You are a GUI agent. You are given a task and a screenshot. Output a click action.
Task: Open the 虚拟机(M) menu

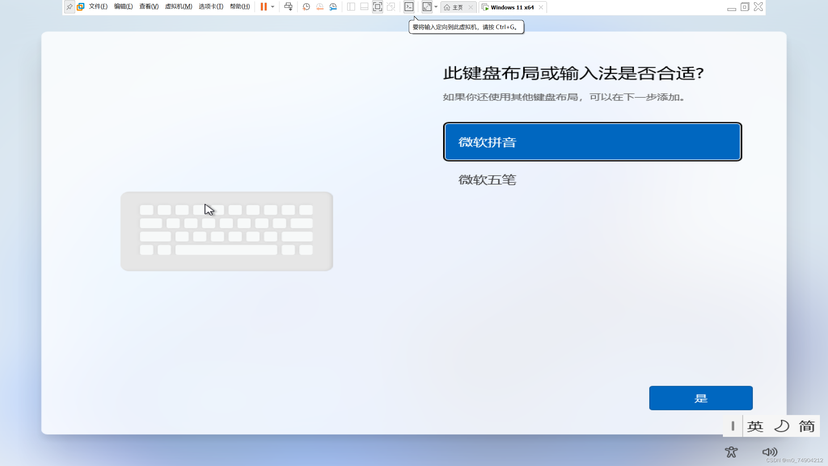tap(178, 6)
